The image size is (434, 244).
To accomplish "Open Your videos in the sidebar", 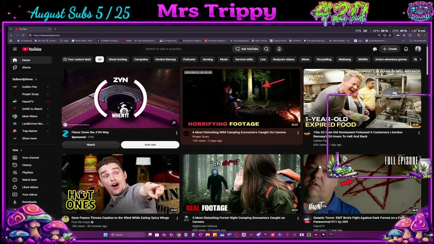I will click(31, 195).
